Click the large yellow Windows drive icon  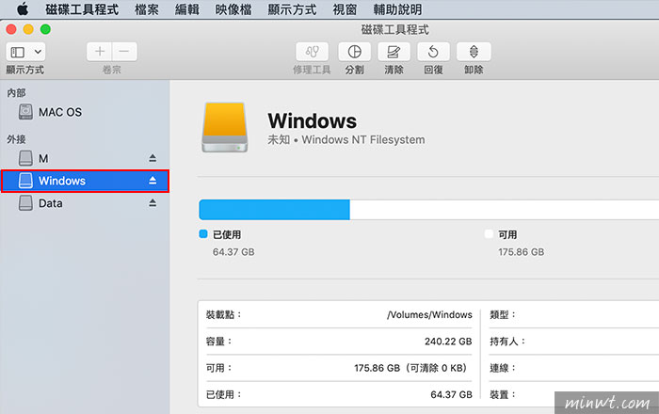click(x=224, y=127)
